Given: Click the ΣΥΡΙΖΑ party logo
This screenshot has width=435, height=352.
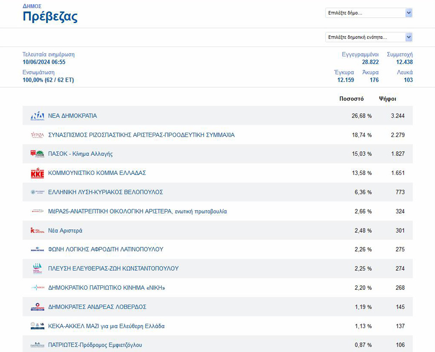Looking at the screenshot, I should 37,135.
